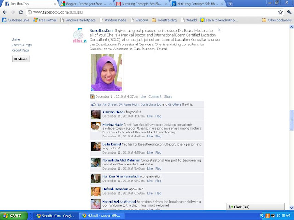Open Hafsah Hamdan's profile picture
294x220 pixels.
point(96,192)
